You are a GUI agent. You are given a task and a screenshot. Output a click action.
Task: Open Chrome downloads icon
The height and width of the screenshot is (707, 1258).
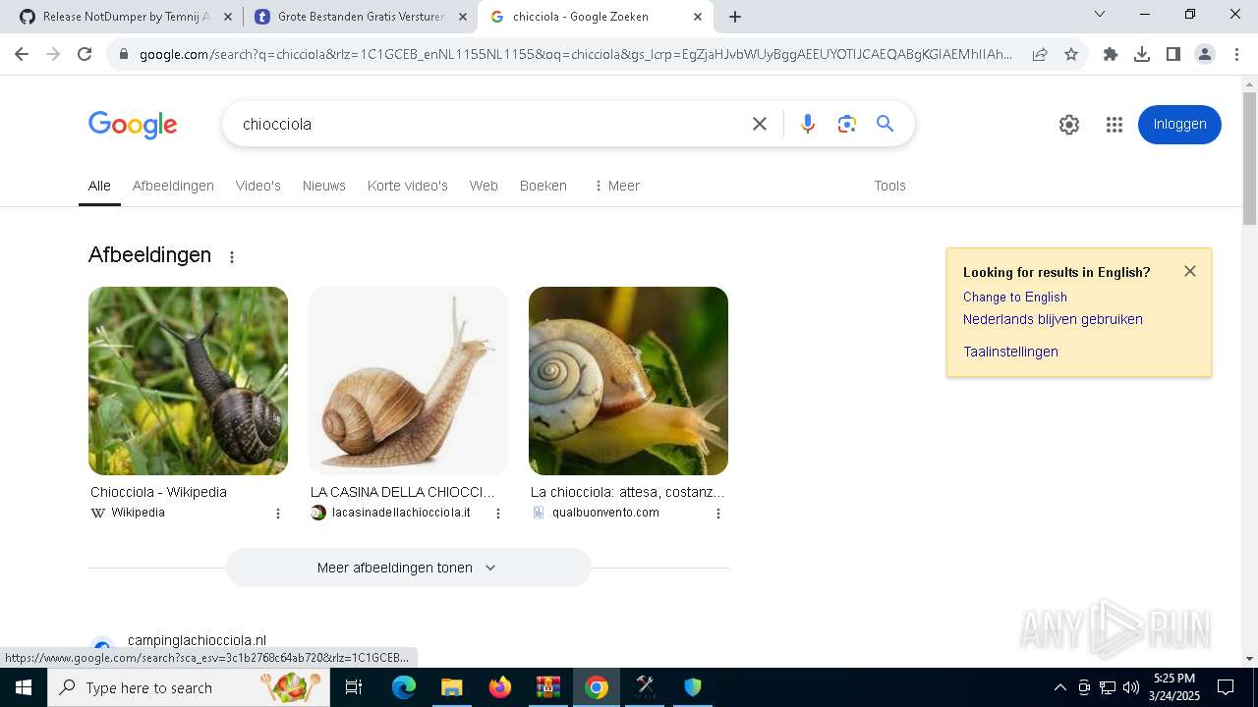tap(1142, 54)
